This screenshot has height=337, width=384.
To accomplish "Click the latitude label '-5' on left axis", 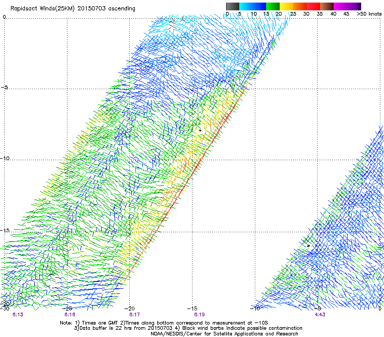I will click(5, 88).
